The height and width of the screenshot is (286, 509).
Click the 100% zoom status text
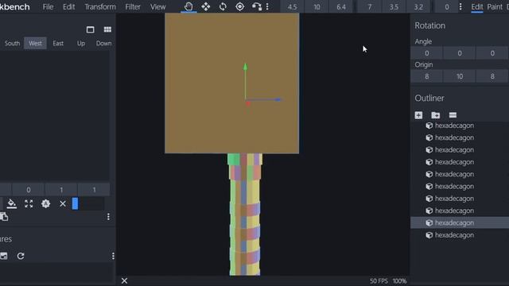(x=399, y=280)
